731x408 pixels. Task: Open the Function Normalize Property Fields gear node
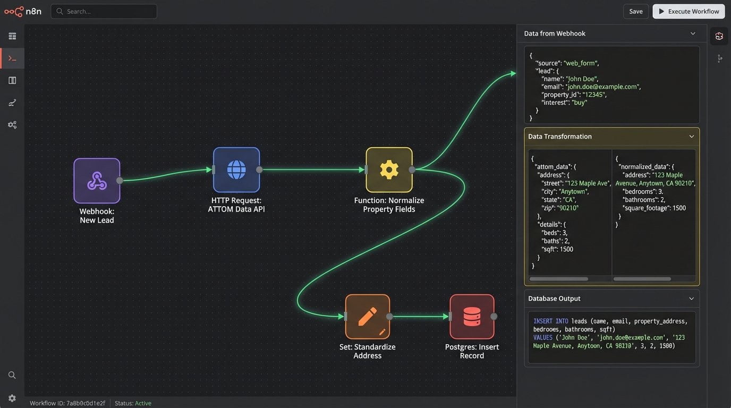tap(389, 170)
